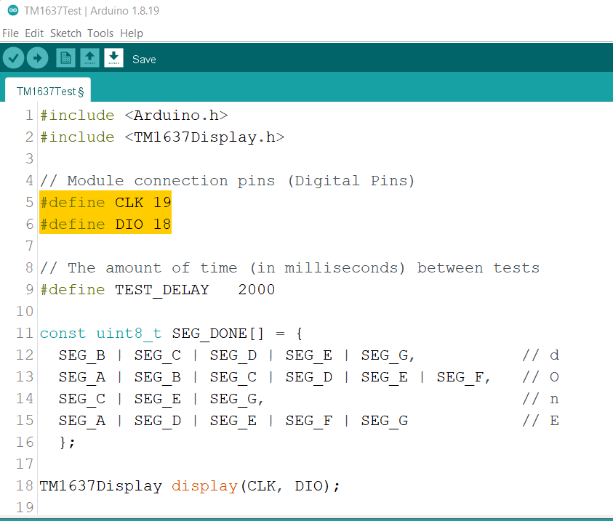Click the 'Module connection pins' comment
Viewport: 613px width, 521px height.
(227, 181)
